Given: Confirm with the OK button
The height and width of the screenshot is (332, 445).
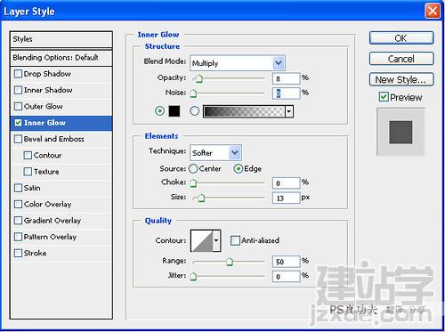Looking at the screenshot, I should (x=401, y=38).
